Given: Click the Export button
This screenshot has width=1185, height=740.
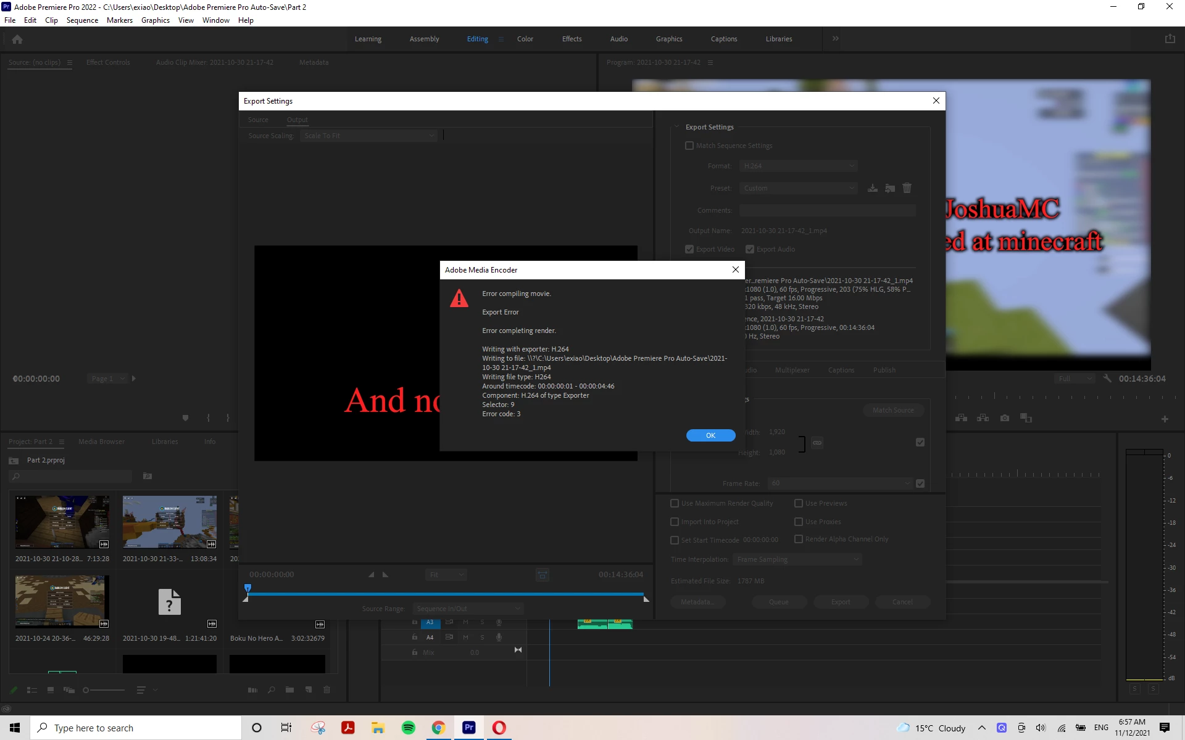Looking at the screenshot, I should pos(841,602).
